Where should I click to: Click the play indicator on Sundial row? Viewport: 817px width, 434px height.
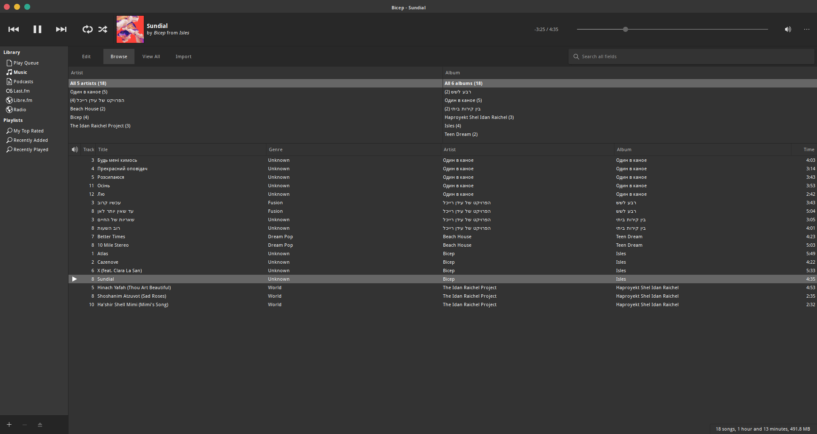click(74, 279)
